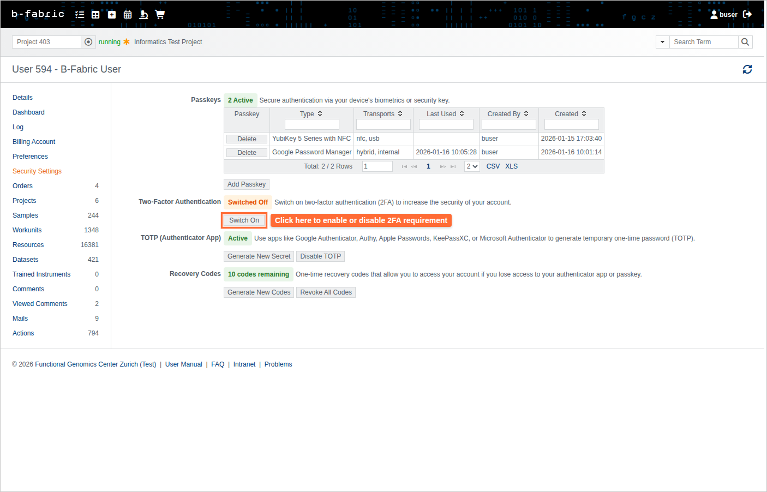Open the microscope instruments icon
Image resolution: width=767 pixels, height=492 pixels.
click(143, 15)
